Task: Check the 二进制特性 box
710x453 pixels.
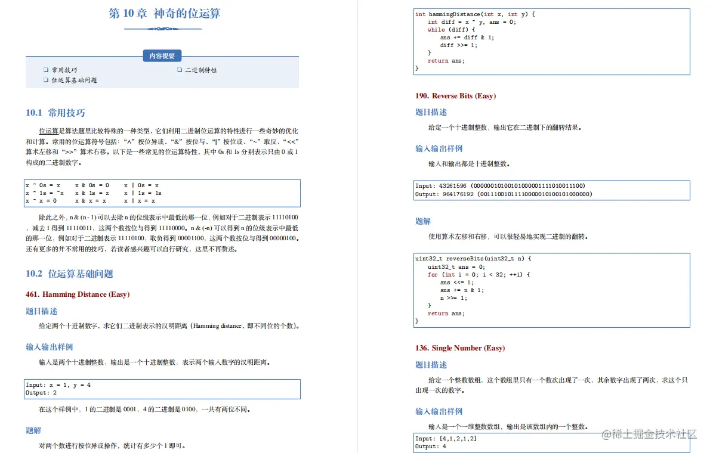Action: (178, 70)
